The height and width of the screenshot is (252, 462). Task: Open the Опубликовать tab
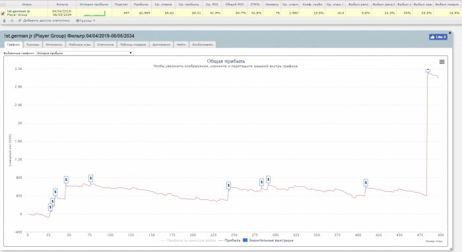point(203,44)
